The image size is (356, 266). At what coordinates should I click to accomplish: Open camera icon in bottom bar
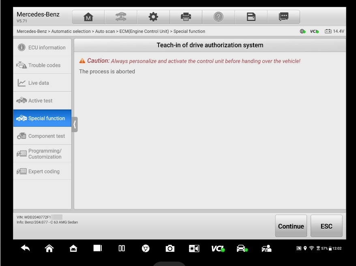click(170, 249)
